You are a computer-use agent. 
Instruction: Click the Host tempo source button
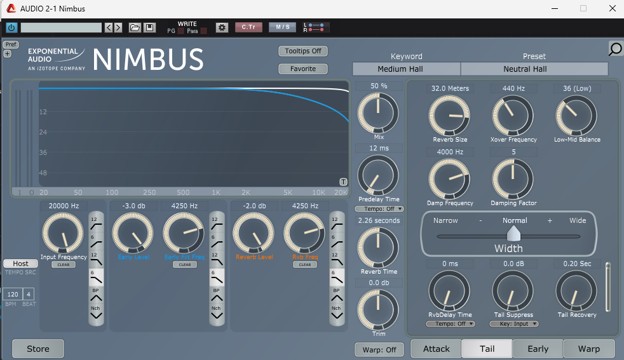pos(21,263)
